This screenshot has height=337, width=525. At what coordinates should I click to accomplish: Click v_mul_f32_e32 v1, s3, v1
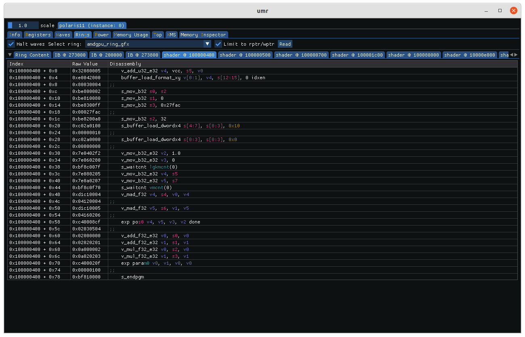[155, 256]
